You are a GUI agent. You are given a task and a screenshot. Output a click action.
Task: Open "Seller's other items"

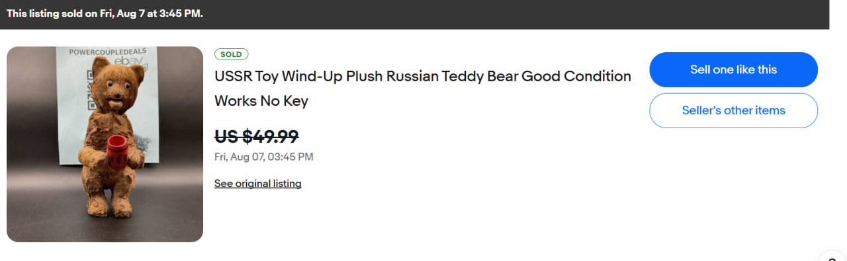733,110
